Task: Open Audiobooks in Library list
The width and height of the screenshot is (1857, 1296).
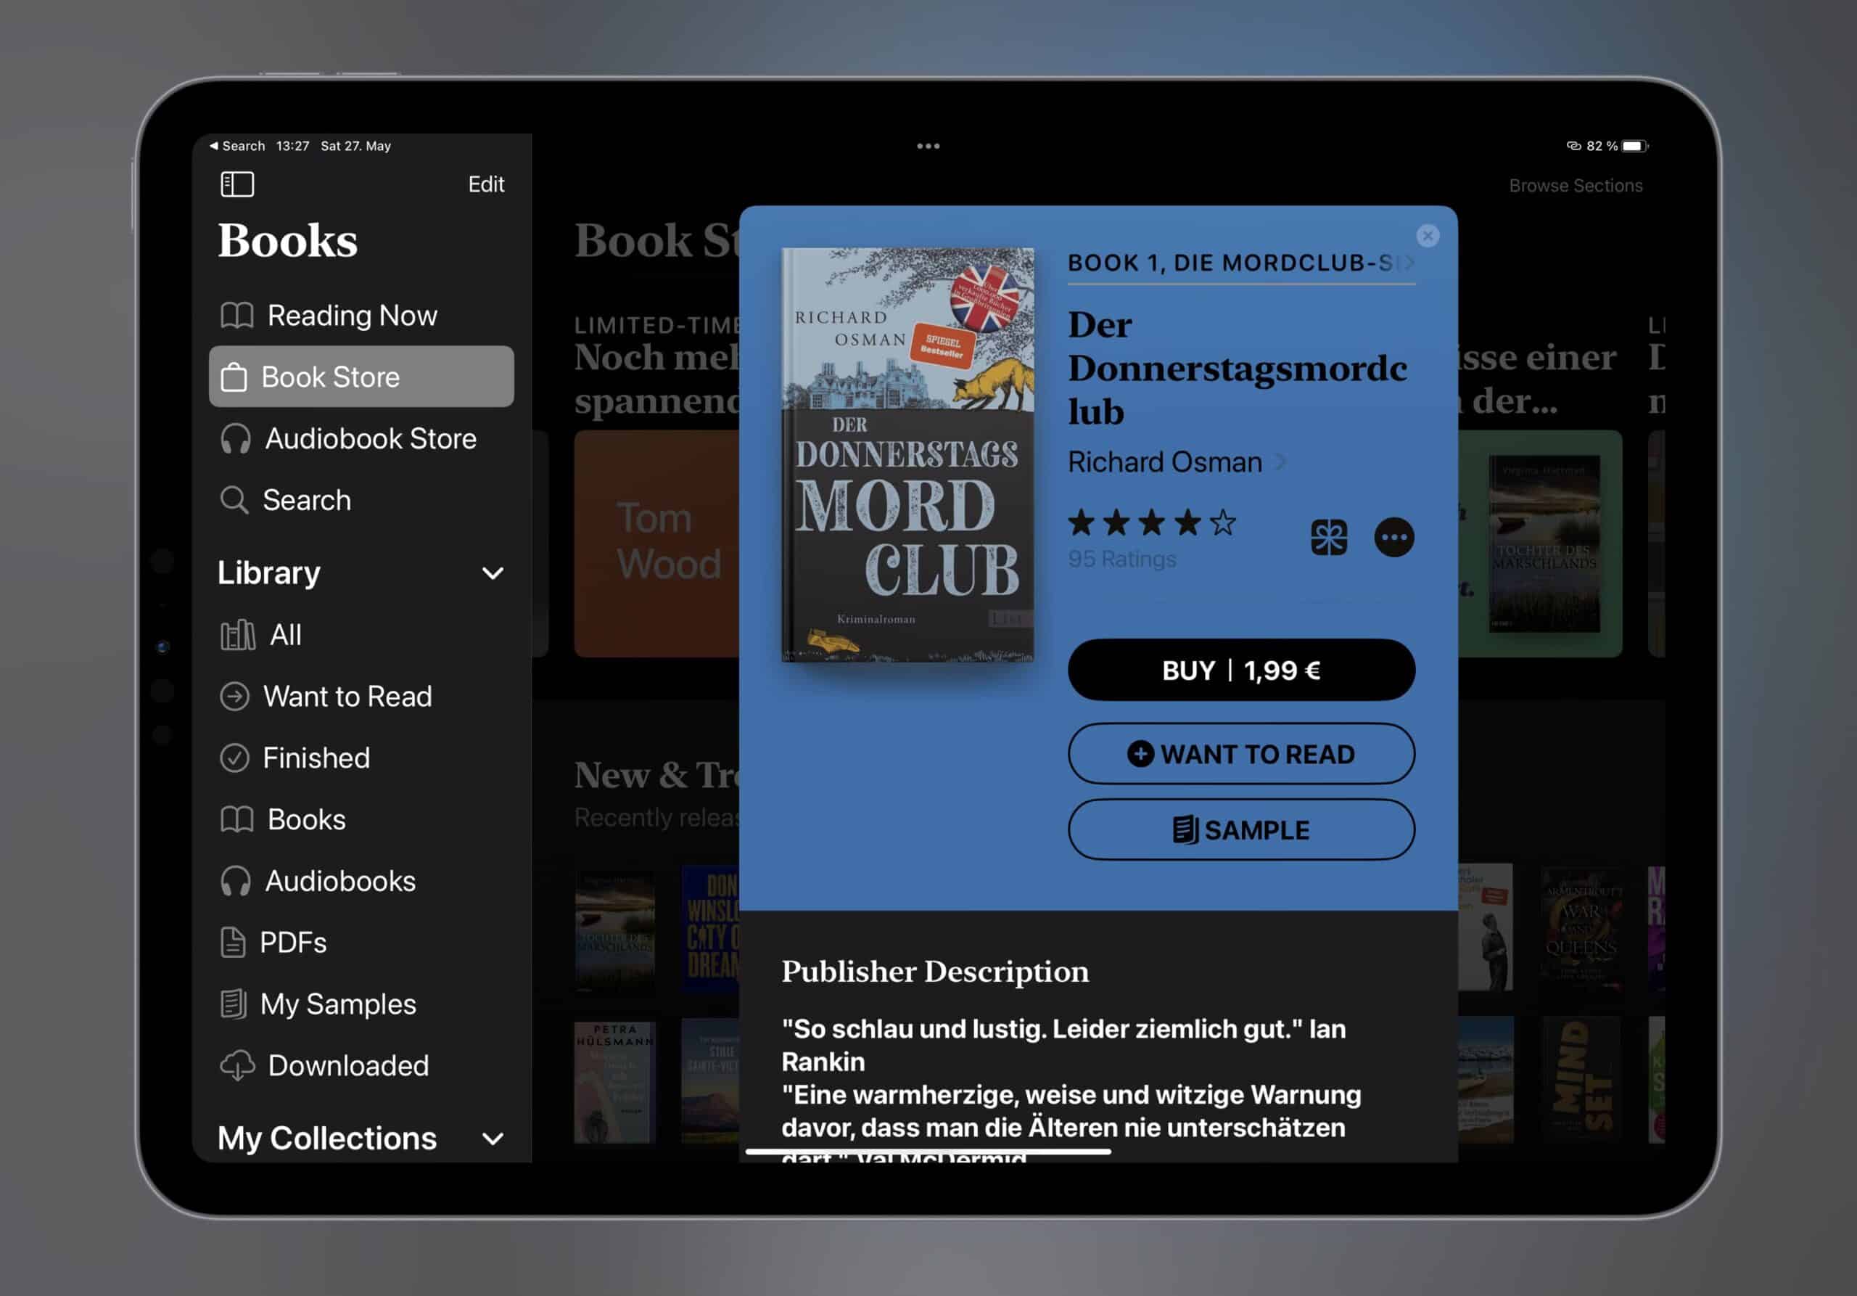Action: 361,881
